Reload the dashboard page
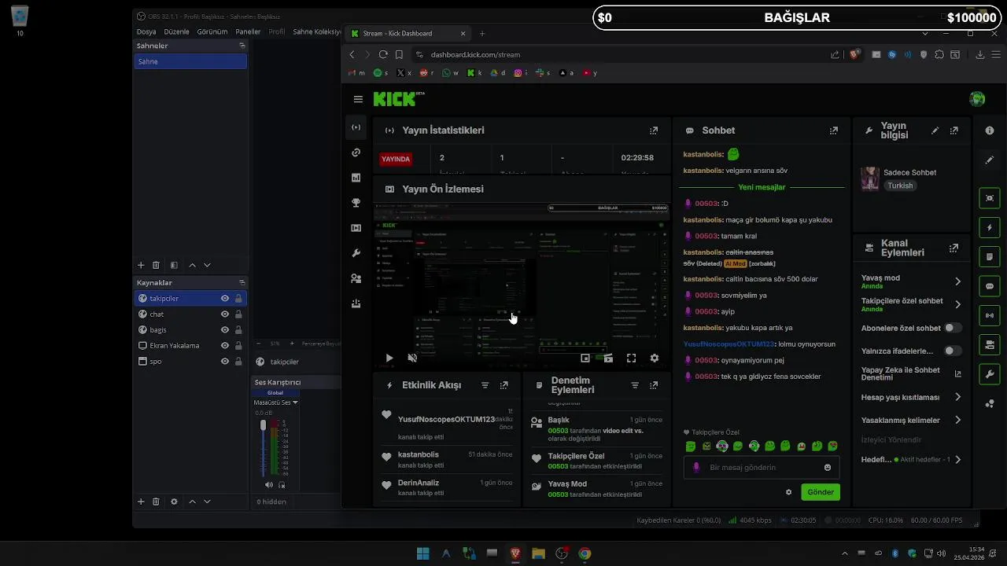This screenshot has width=1007, height=566. click(383, 54)
